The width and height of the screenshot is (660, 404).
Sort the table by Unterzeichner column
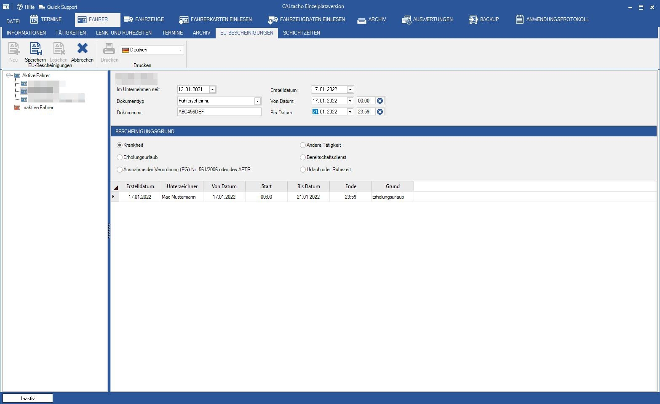click(x=182, y=186)
